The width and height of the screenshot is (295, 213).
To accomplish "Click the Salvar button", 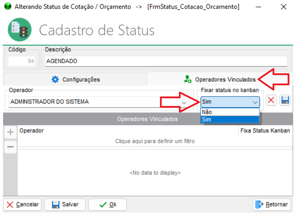I will pos(65,205).
